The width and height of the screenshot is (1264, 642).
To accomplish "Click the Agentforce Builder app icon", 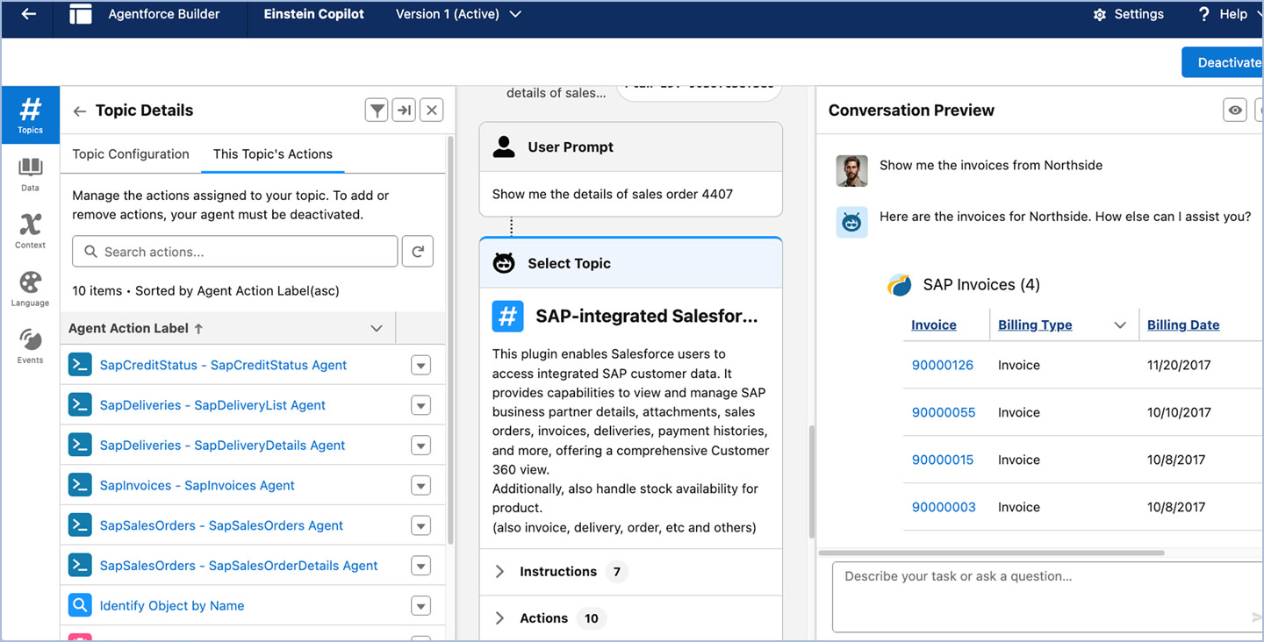I will (x=81, y=14).
